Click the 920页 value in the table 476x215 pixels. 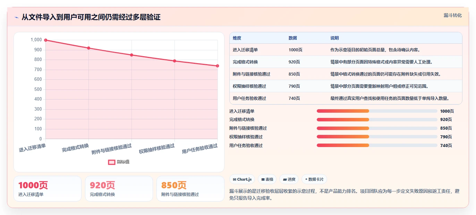click(x=294, y=62)
